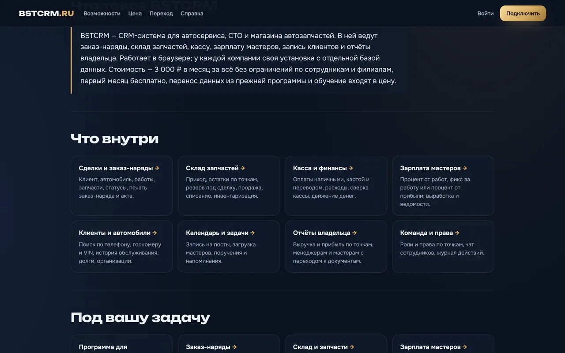Open the arrow next to "Календарь и задачи"

[252, 233]
